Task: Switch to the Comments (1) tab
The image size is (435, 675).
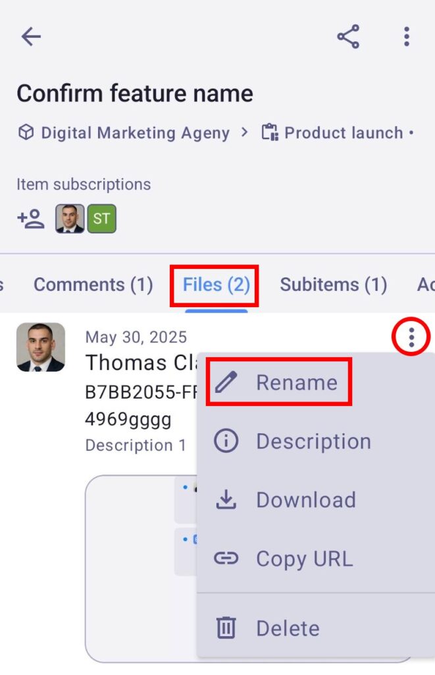Action: point(93,285)
